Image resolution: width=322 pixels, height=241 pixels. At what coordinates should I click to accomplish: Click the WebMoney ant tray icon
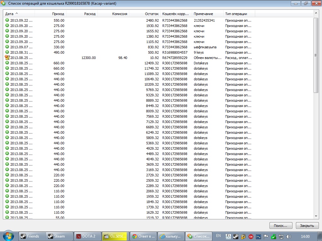243,237
